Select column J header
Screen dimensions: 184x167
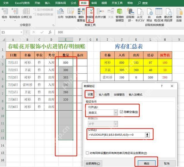(122, 39)
